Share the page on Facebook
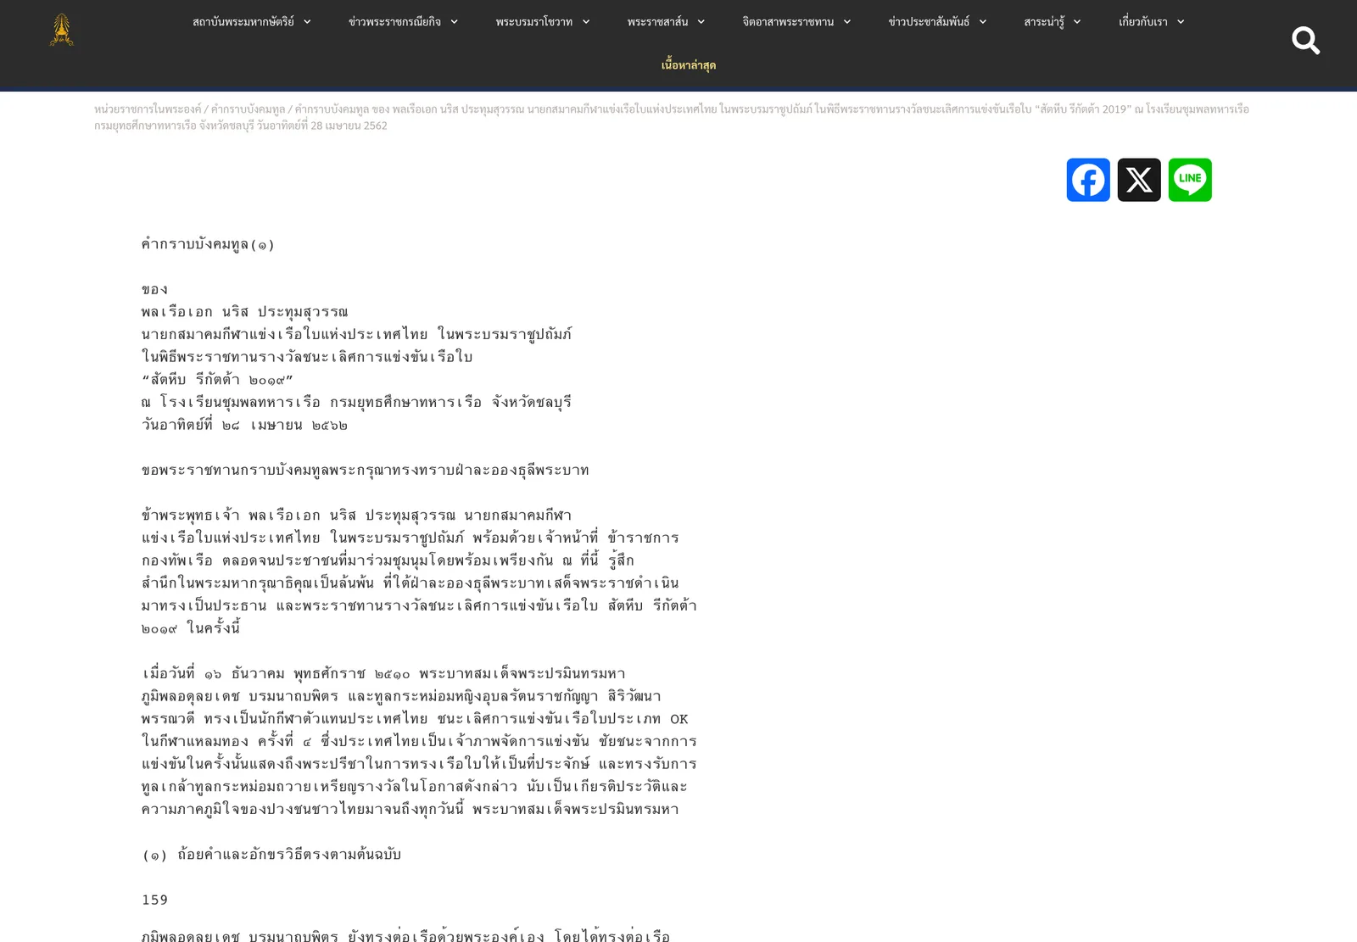This screenshot has height=942, width=1357. (x=1088, y=180)
